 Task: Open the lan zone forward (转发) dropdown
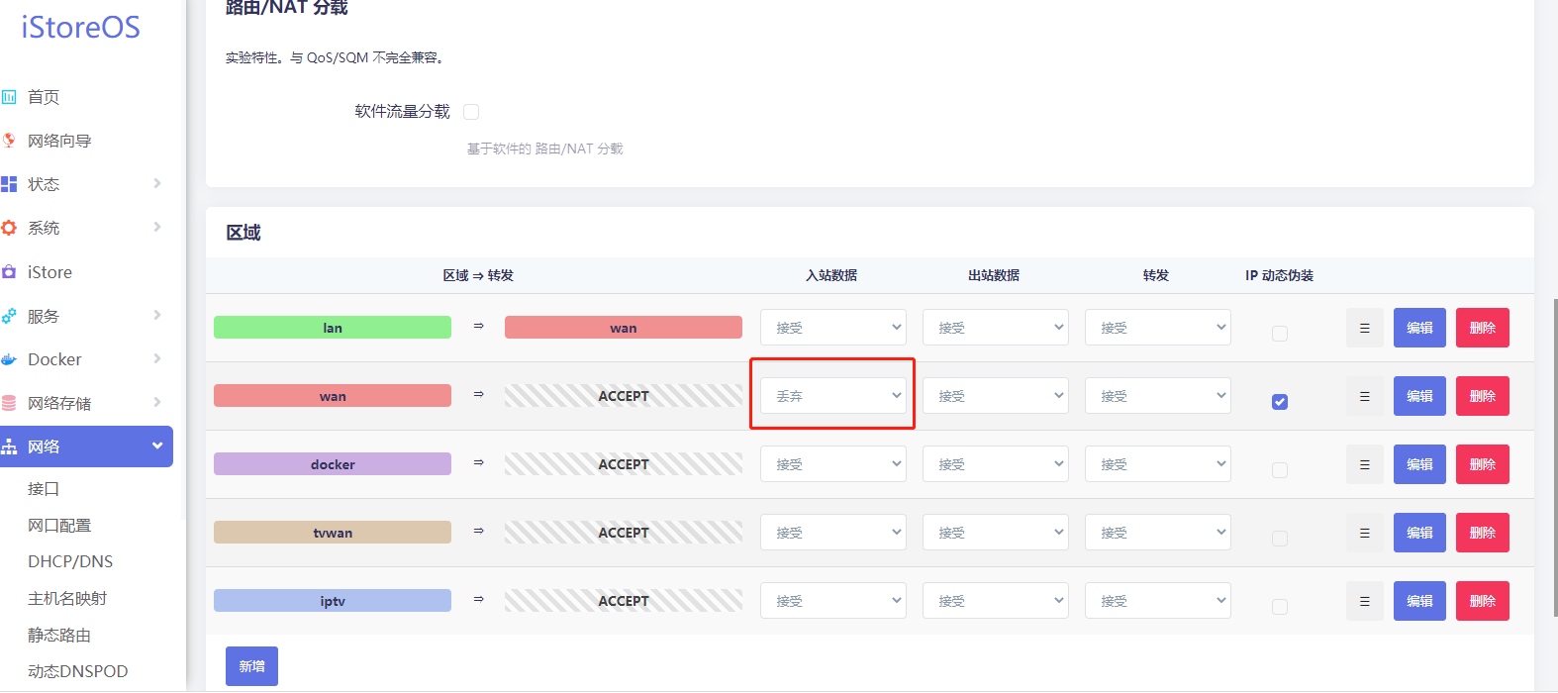point(1157,328)
